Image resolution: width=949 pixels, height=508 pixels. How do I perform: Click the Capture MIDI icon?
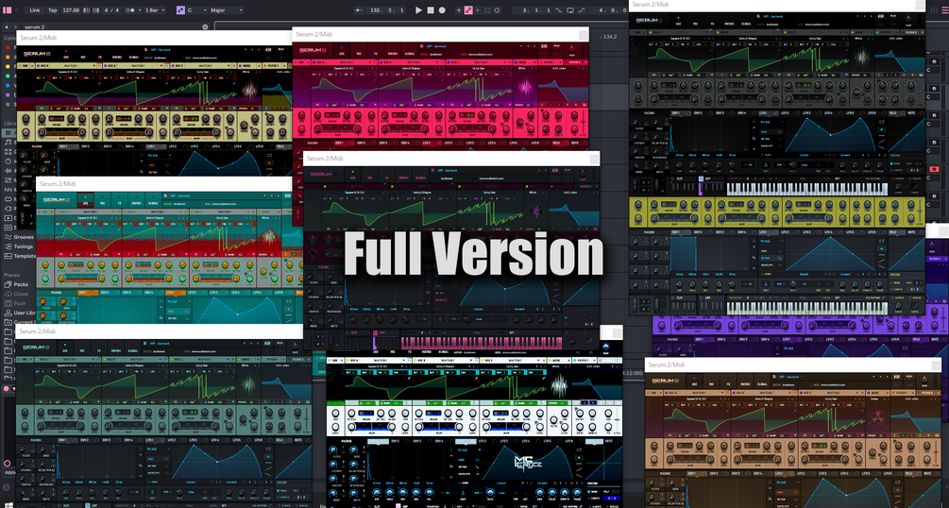(487, 10)
